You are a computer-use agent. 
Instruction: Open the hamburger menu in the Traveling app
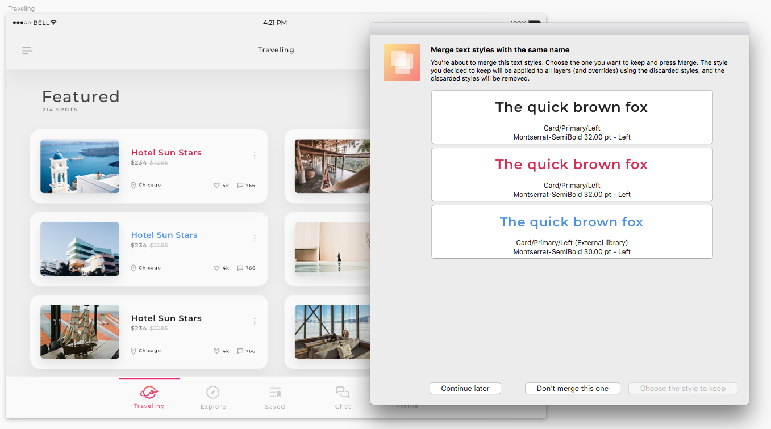click(27, 51)
